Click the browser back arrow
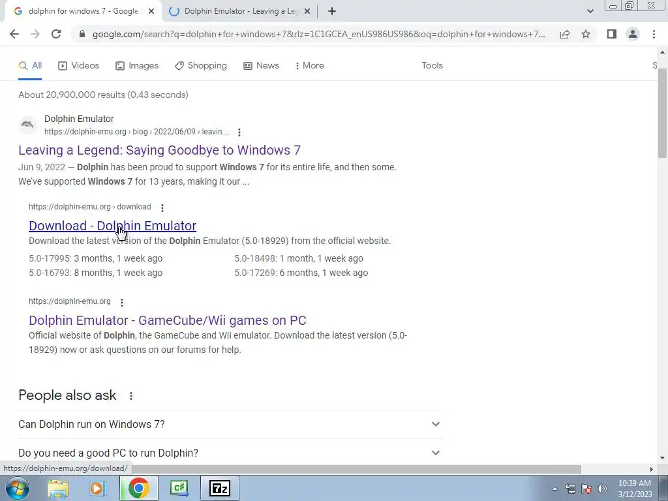This screenshot has width=668, height=501. pos(14,34)
